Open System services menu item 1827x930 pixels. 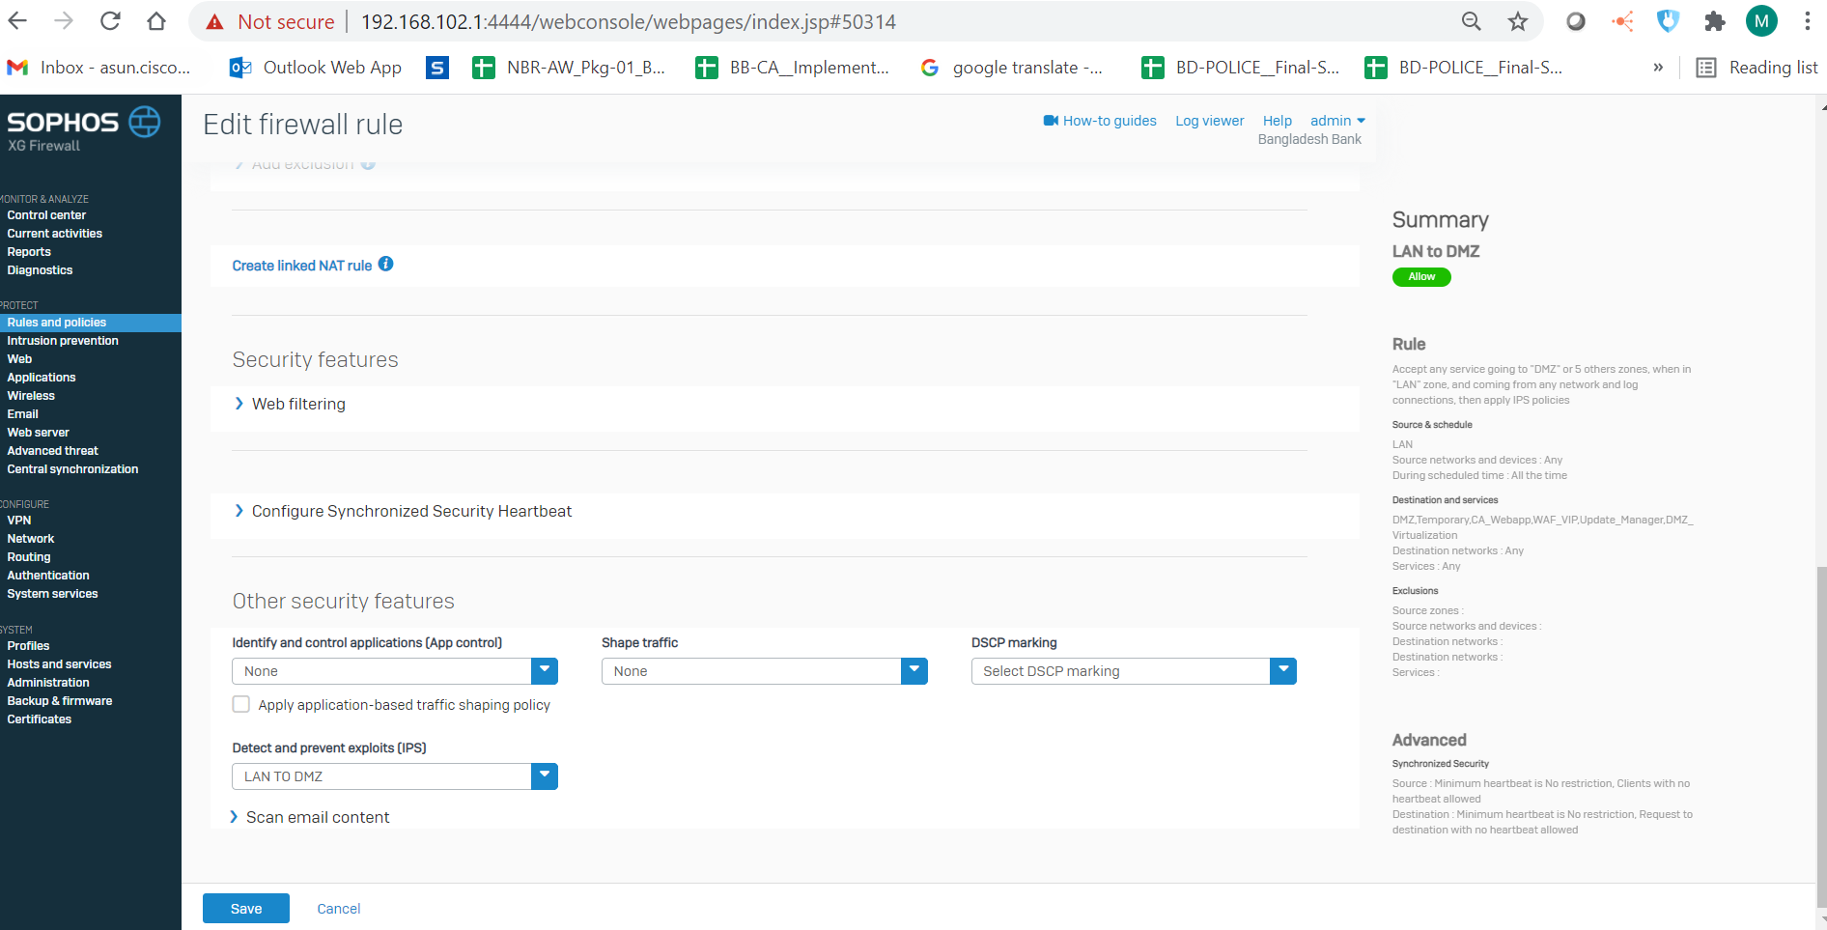click(52, 594)
